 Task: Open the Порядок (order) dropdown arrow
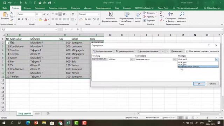tap(217, 59)
